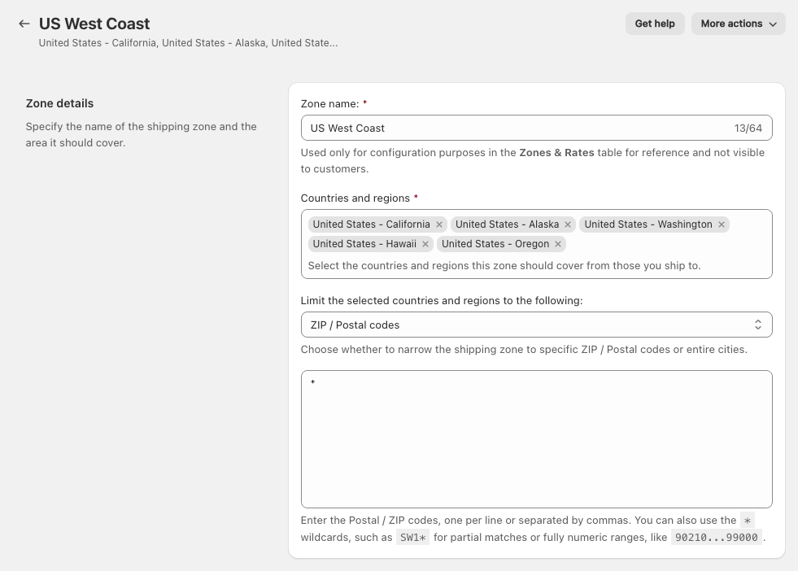Screen dimensions: 798x571
Task: Delete United States - Washington from regions
Action: pyautogui.click(x=721, y=224)
